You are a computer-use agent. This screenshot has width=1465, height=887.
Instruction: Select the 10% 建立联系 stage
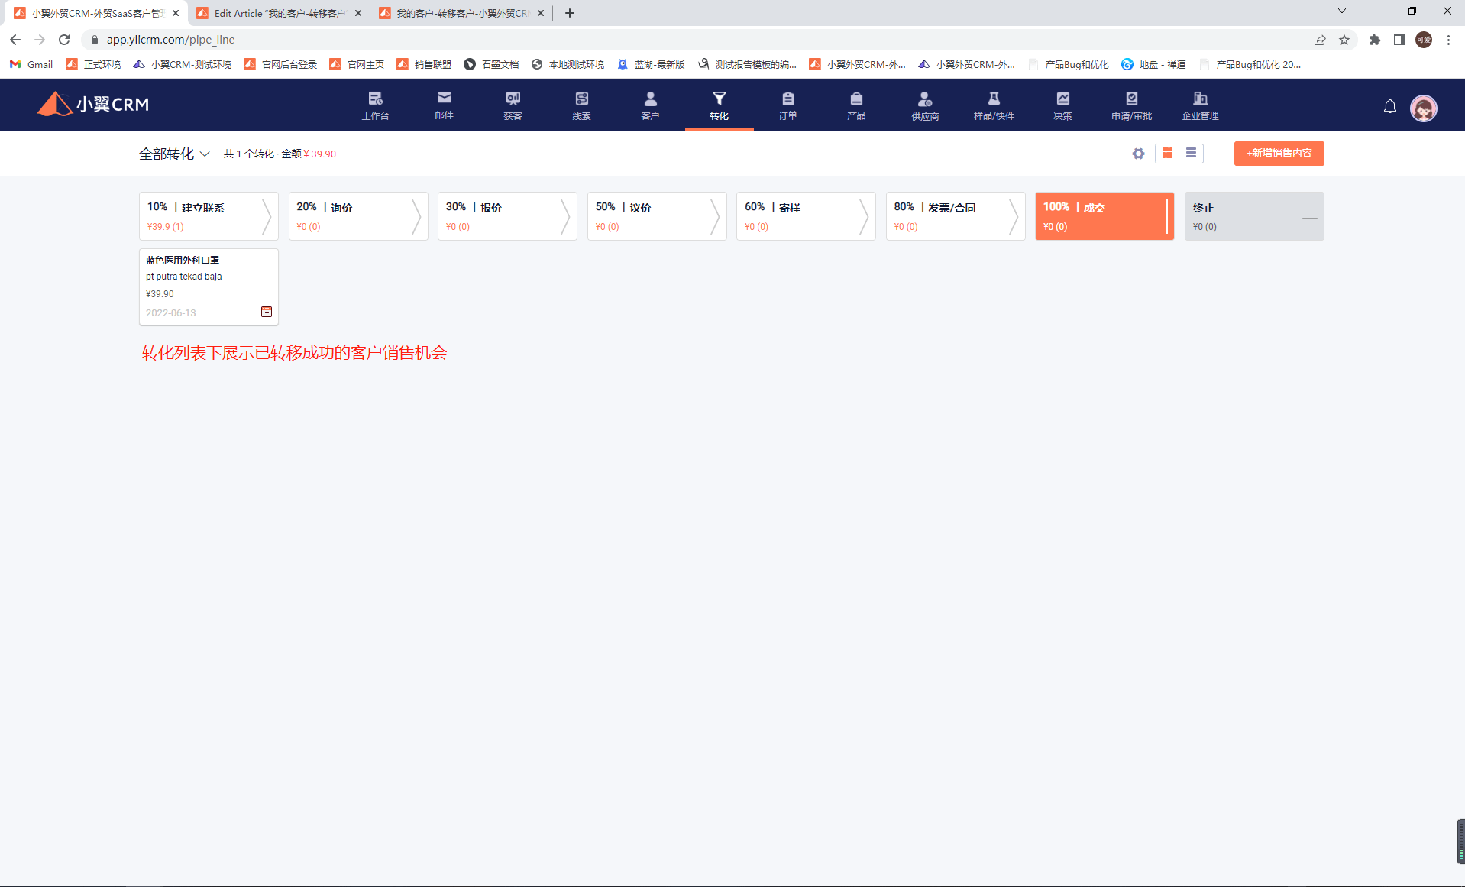(208, 216)
